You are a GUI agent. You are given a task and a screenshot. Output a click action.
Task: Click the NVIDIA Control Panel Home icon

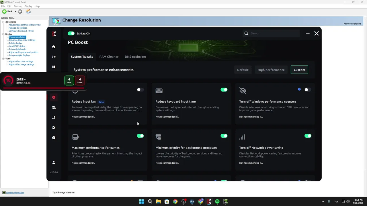coord(28,11)
